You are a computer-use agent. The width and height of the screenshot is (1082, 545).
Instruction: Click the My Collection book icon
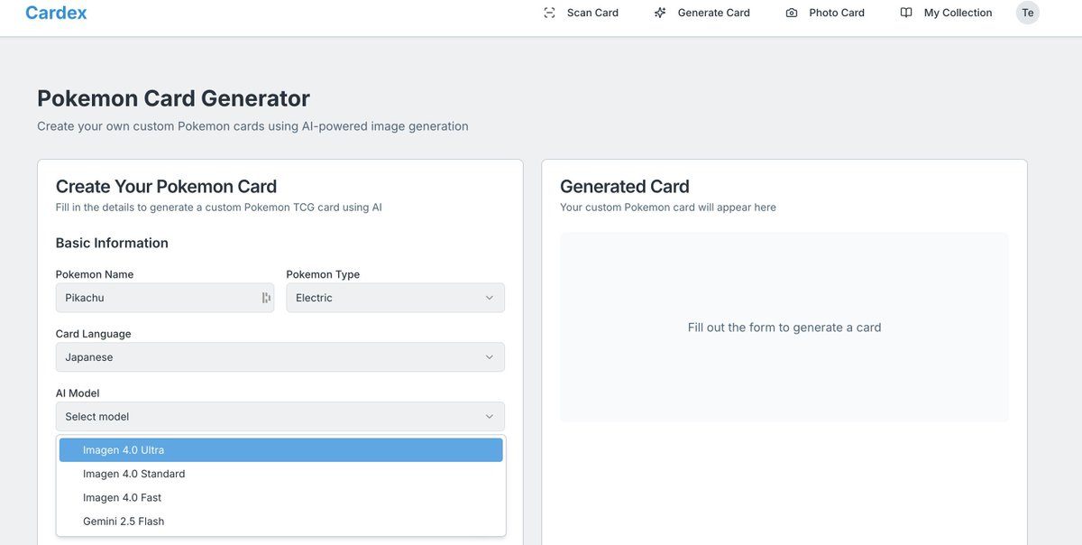906,13
